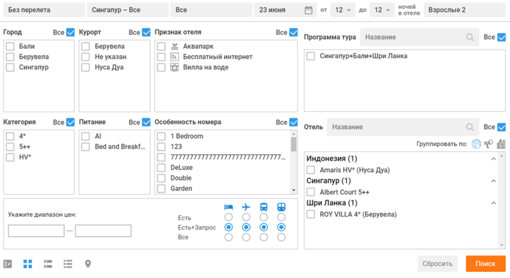Collapse the Индонезия hotel group
Screen dimensions: 510x278
click(493, 159)
